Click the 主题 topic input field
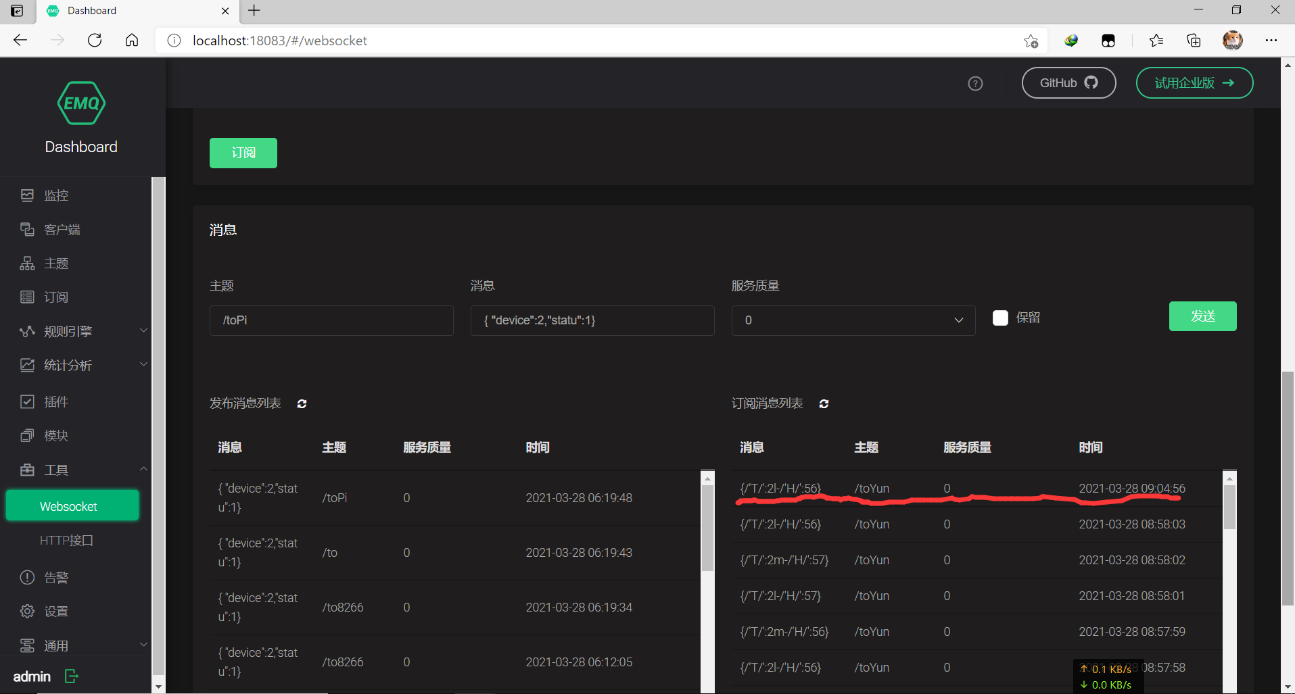 [x=331, y=320]
